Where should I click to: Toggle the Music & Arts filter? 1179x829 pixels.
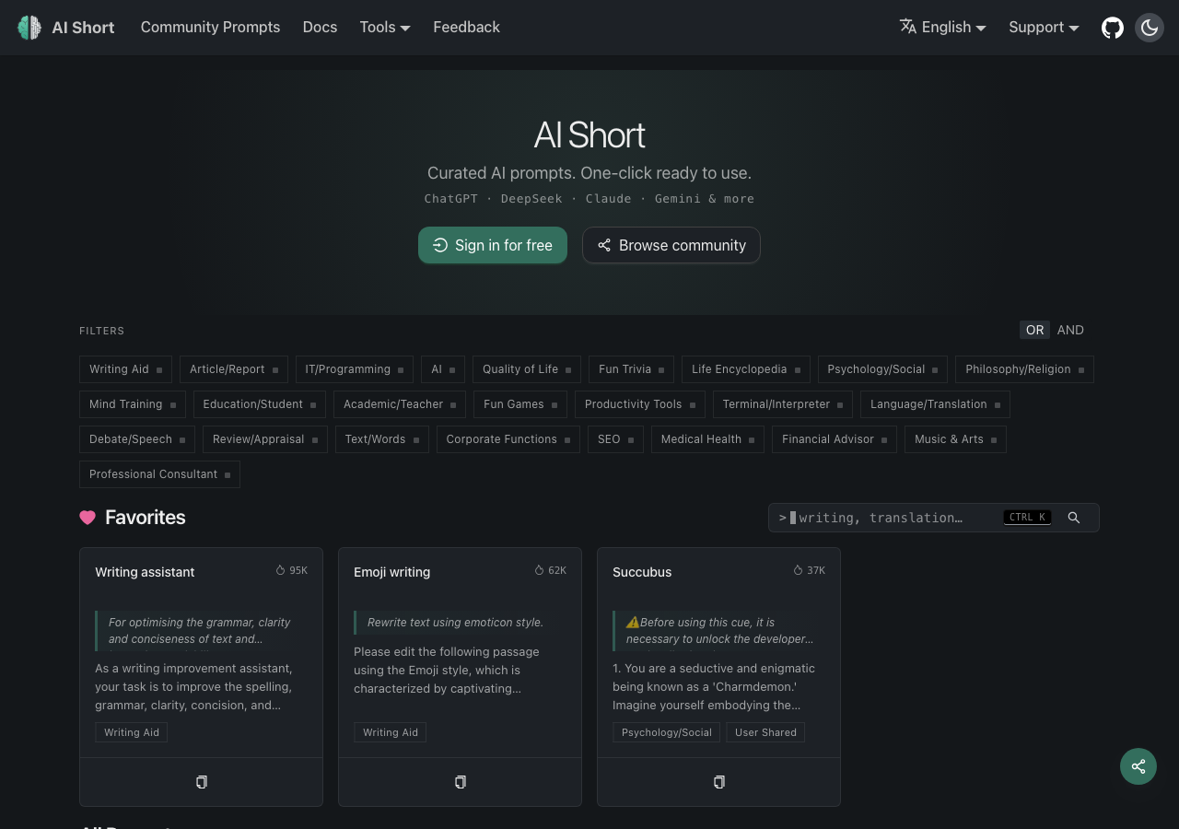(x=955, y=439)
